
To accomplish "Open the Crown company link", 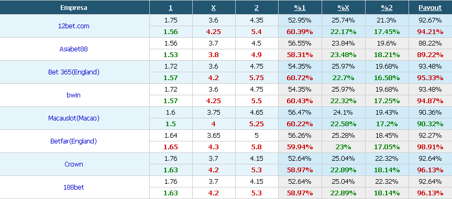I will pyautogui.click(x=73, y=164).
